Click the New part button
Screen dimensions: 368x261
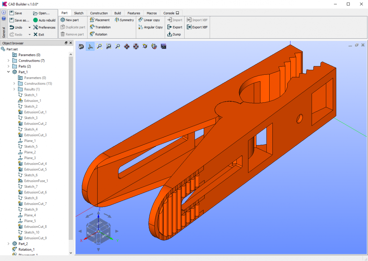click(x=70, y=20)
